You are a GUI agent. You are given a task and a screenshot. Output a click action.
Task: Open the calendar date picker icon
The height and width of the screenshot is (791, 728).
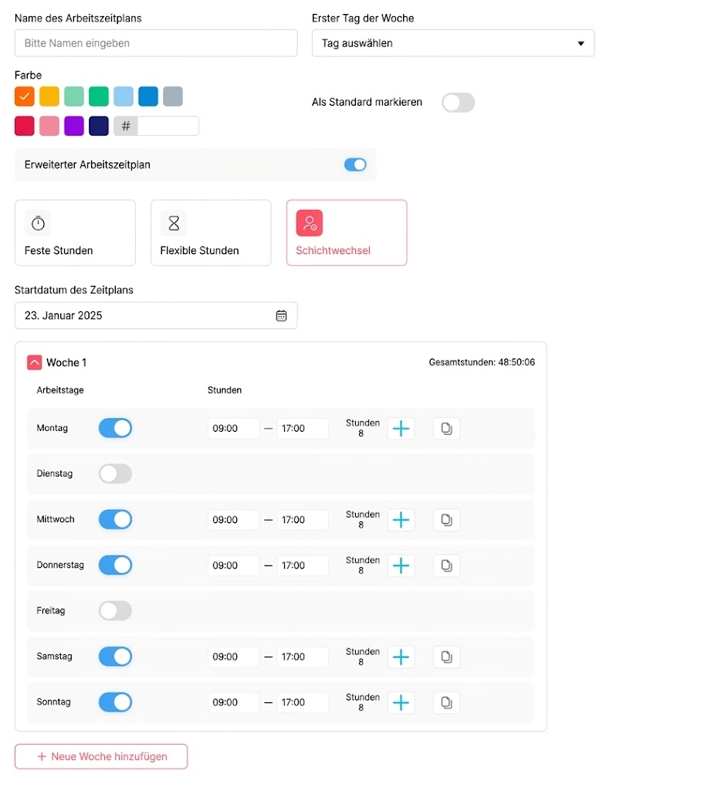click(x=281, y=316)
